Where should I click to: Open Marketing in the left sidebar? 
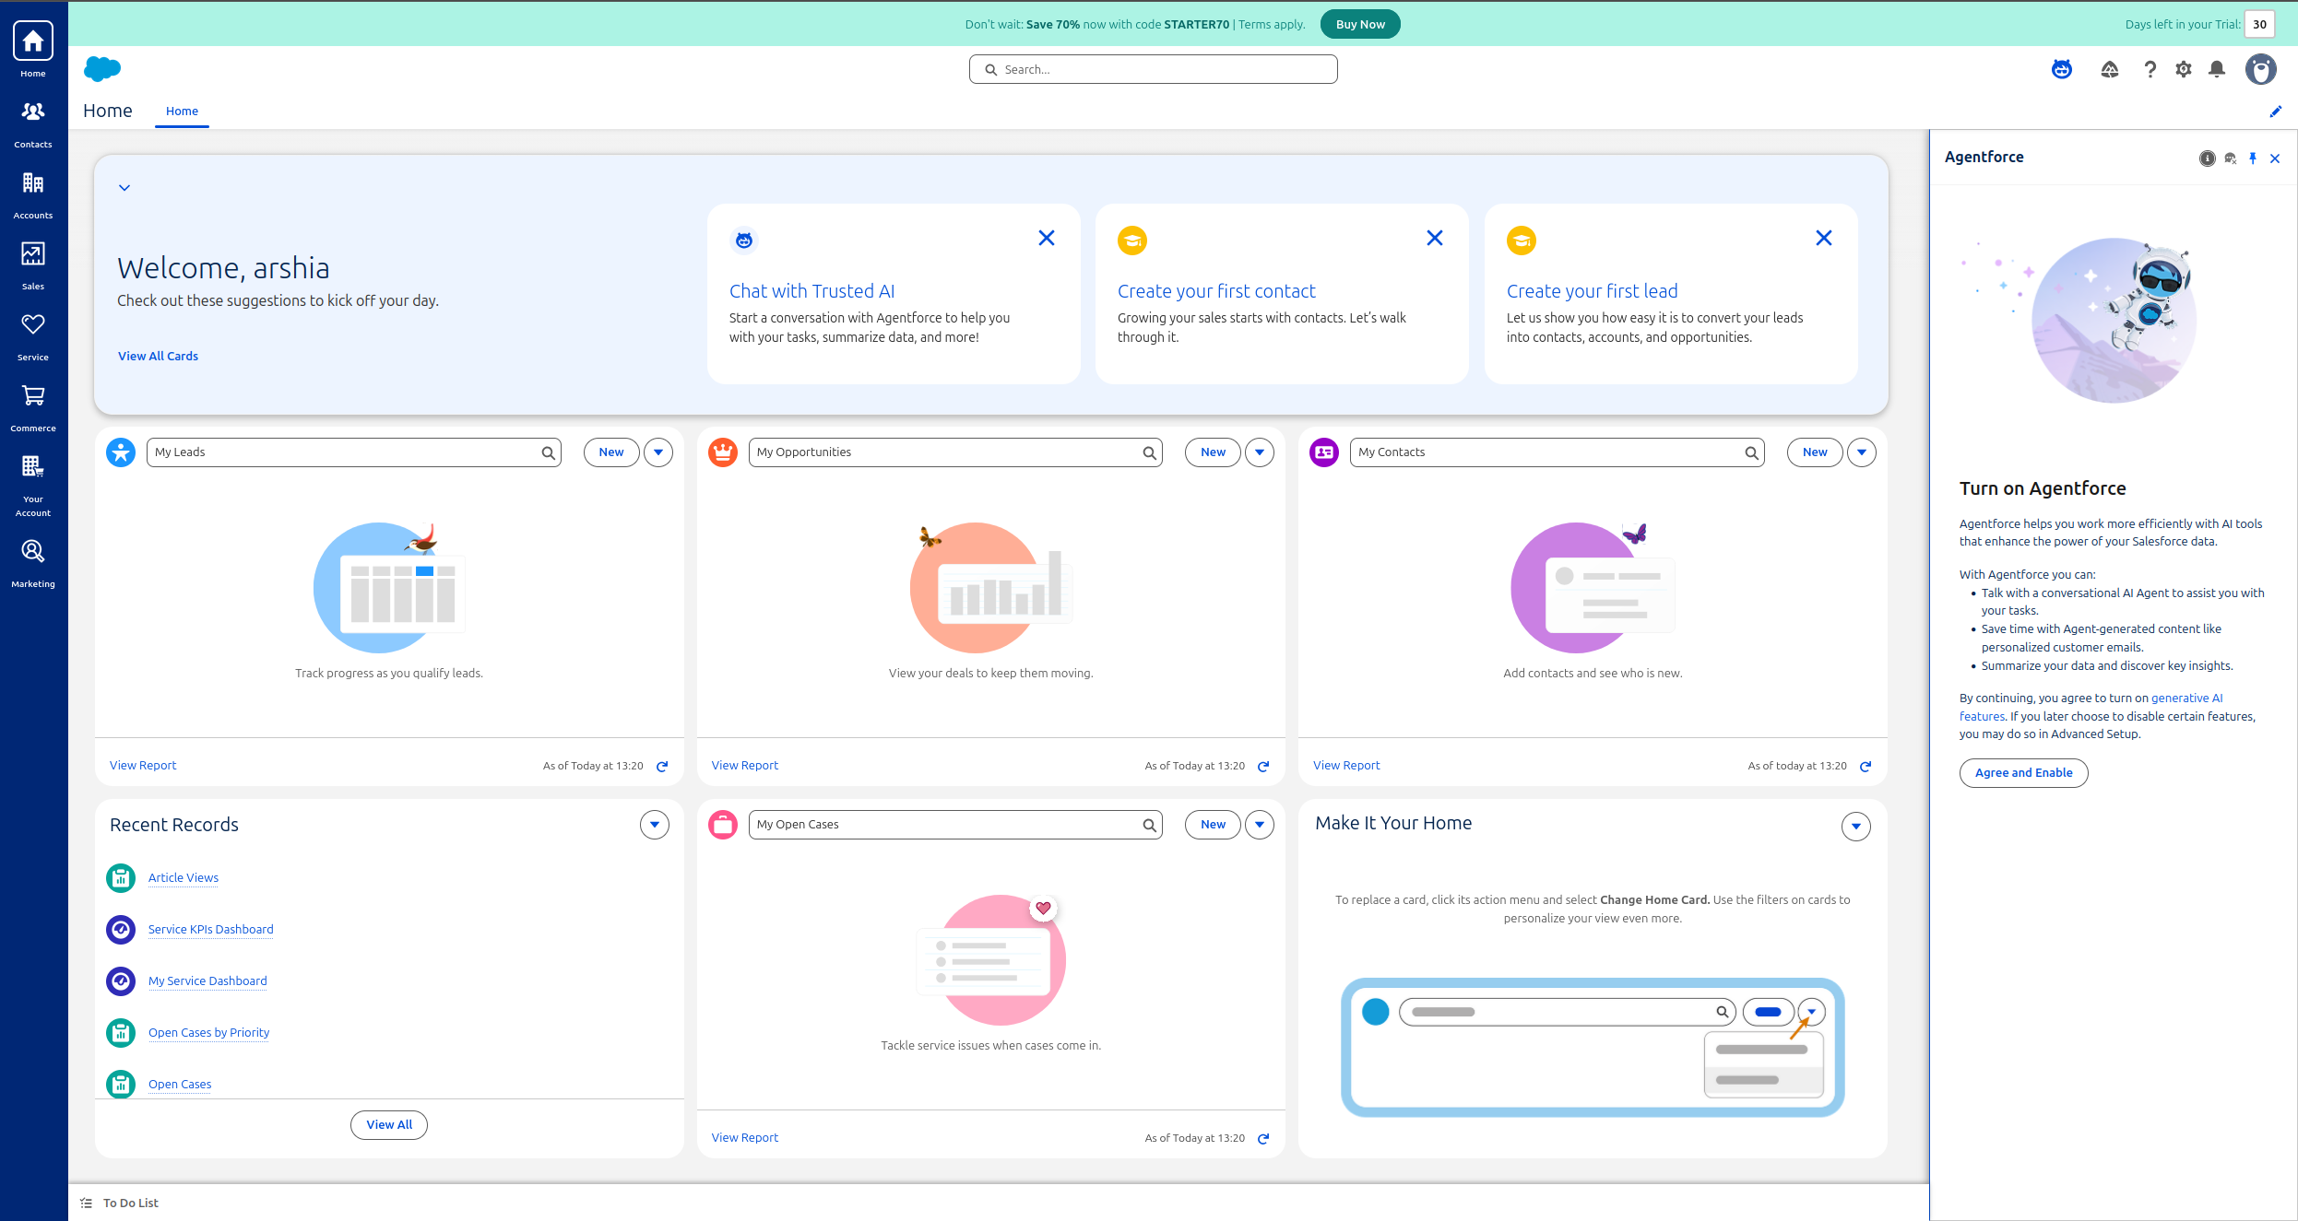[x=33, y=563]
